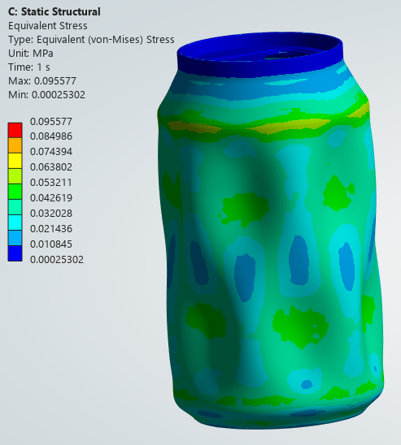Click the legend value 0.010845
The image size is (401, 445).
click(51, 244)
